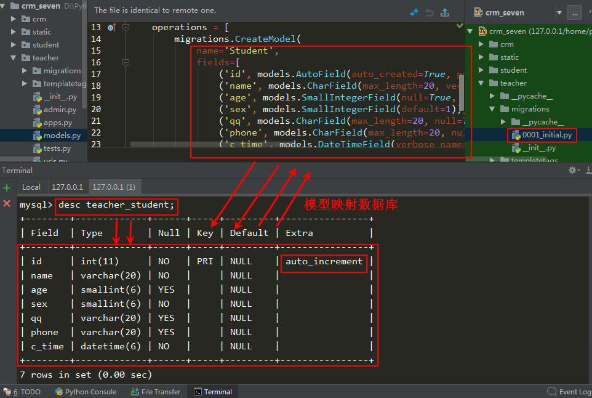The image size is (592, 398).
Task: Click the crm_seven project root
Action: pyautogui.click(x=41, y=6)
